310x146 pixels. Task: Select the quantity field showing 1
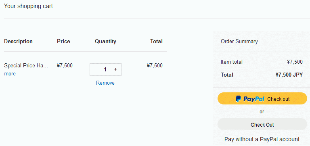105,69
